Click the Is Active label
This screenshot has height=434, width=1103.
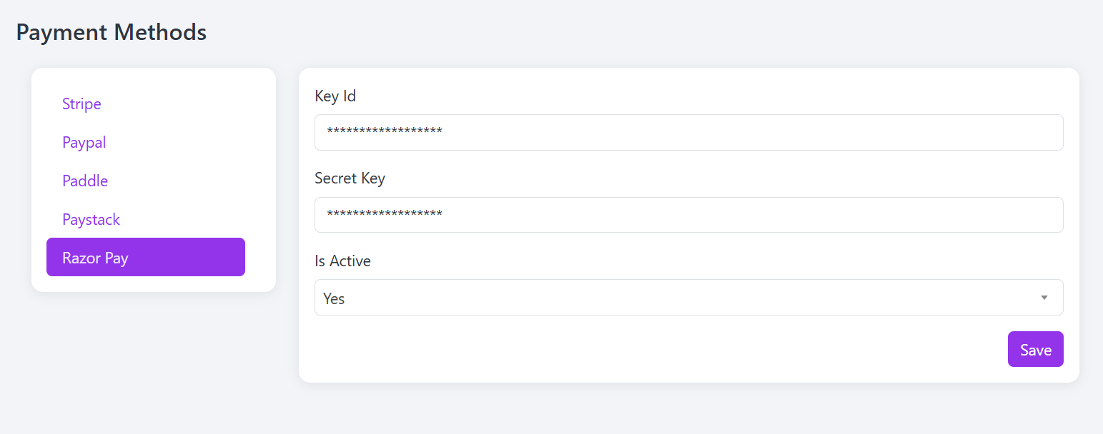tap(342, 261)
